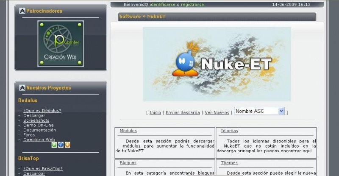Click the Nuke-ET logo banner image
Viewport: 339px width, 176px height.
coord(217,64)
